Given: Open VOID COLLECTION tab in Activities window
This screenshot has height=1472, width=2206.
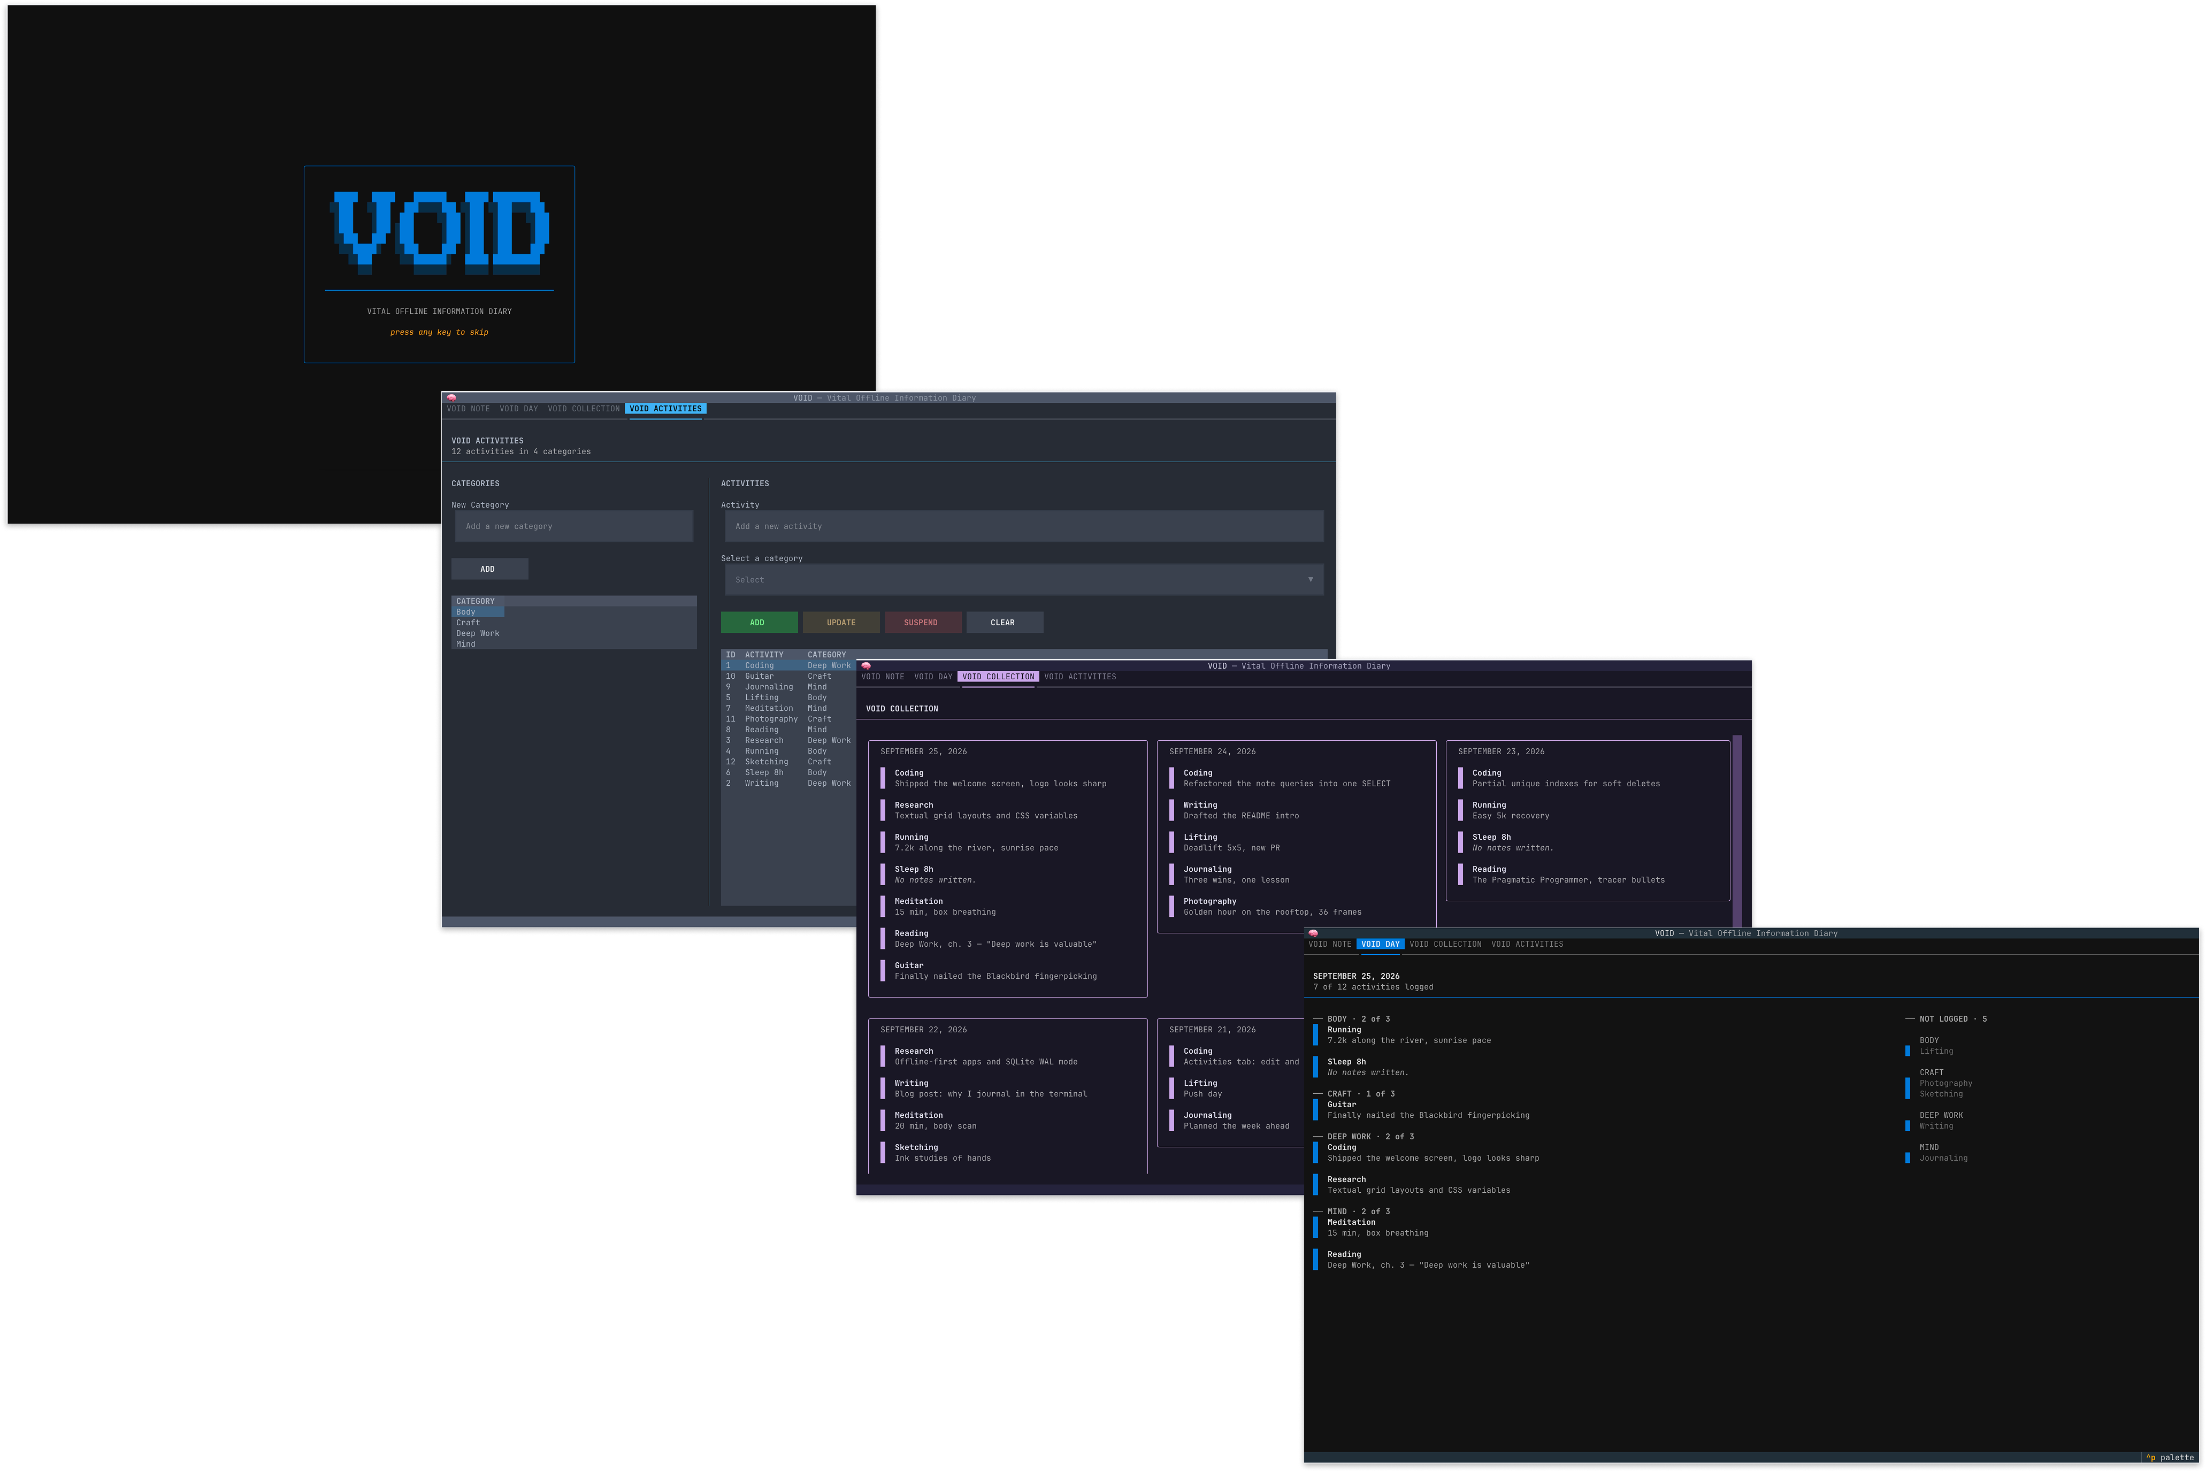Looking at the screenshot, I should 583,408.
